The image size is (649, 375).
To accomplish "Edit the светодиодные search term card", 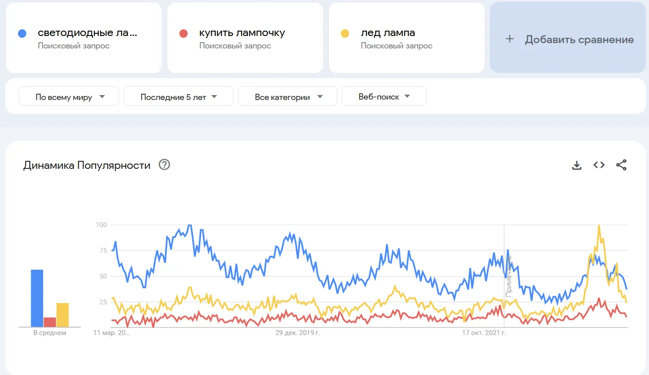I will (x=87, y=33).
